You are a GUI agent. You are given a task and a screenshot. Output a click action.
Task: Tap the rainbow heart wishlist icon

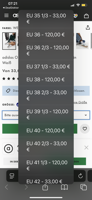[x=76, y=16]
